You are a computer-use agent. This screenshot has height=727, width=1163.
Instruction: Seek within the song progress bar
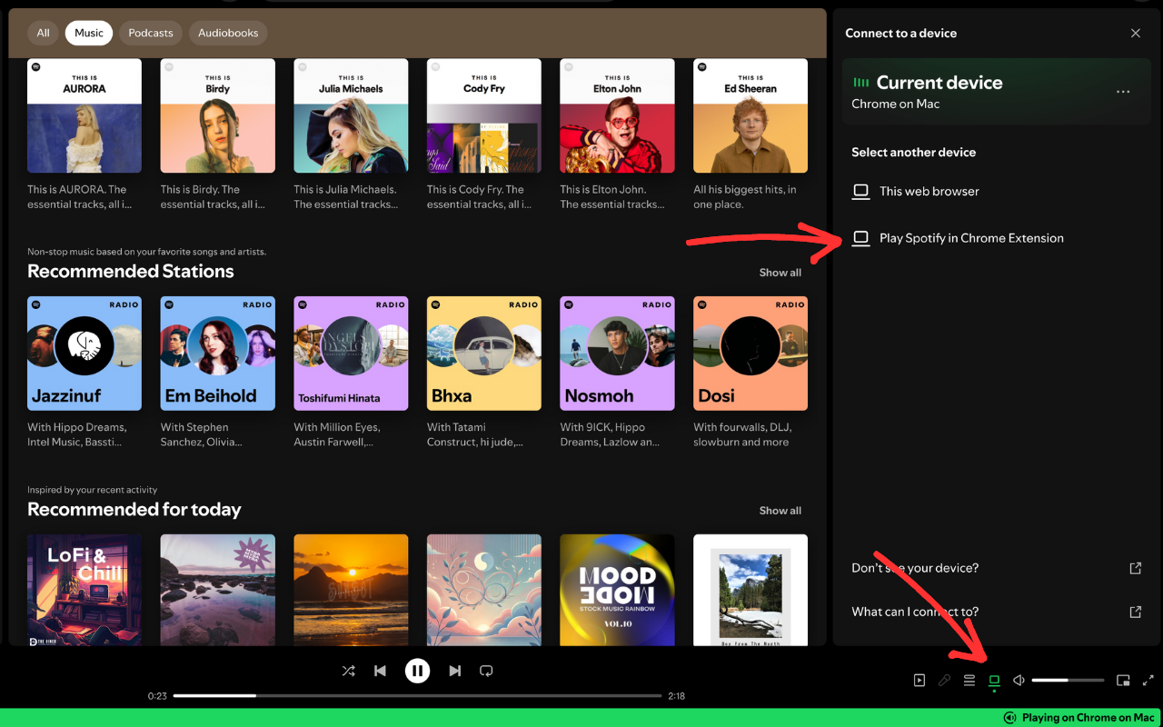(x=417, y=696)
